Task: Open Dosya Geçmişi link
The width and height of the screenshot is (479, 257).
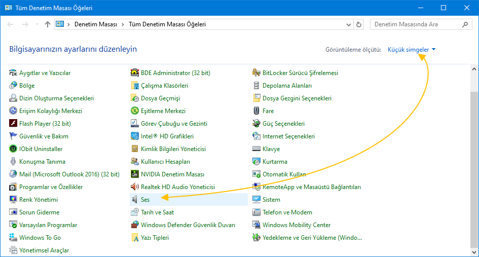Action: (x=160, y=98)
